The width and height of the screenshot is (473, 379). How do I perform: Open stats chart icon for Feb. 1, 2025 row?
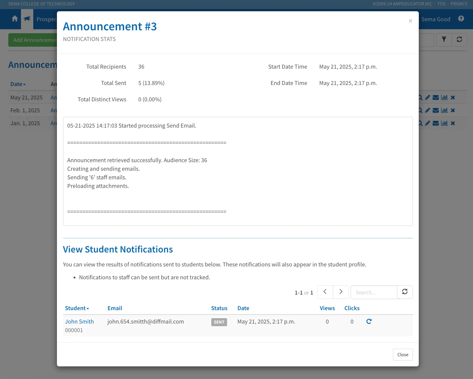(x=444, y=110)
